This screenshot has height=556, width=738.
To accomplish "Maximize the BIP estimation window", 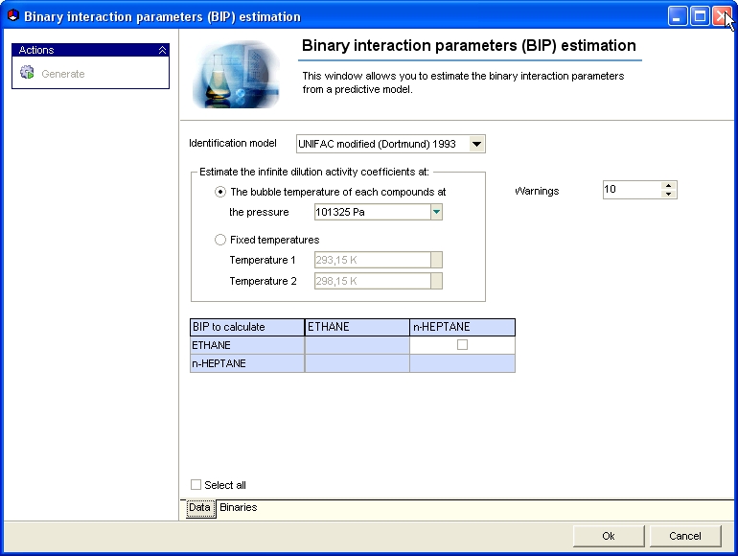I will pyautogui.click(x=700, y=16).
